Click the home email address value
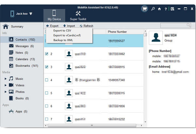This screenshot has width=196, height=134. click(175, 72)
